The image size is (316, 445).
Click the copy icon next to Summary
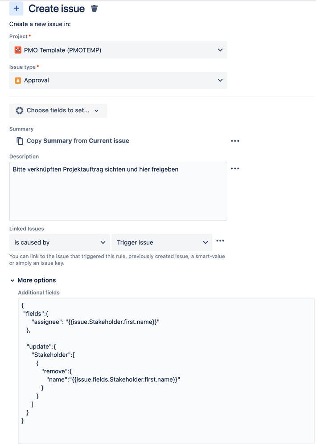pos(20,141)
